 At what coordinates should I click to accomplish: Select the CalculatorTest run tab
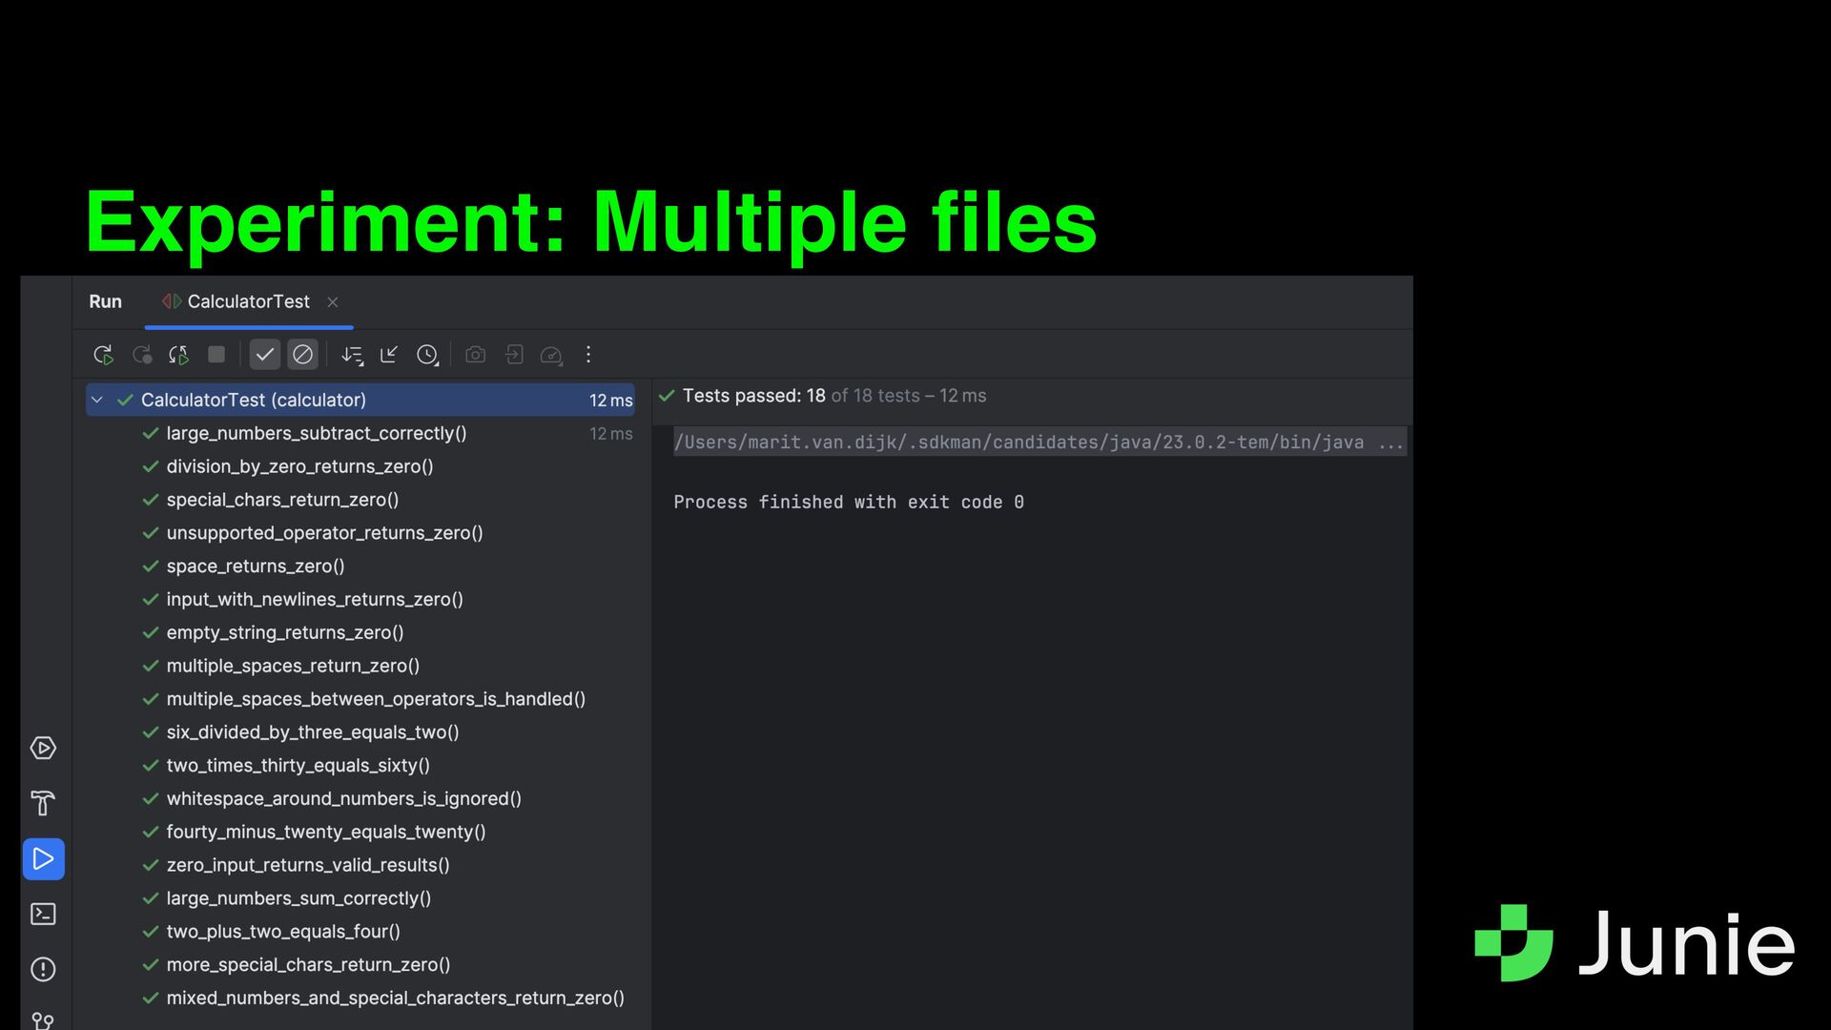click(247, 301)
